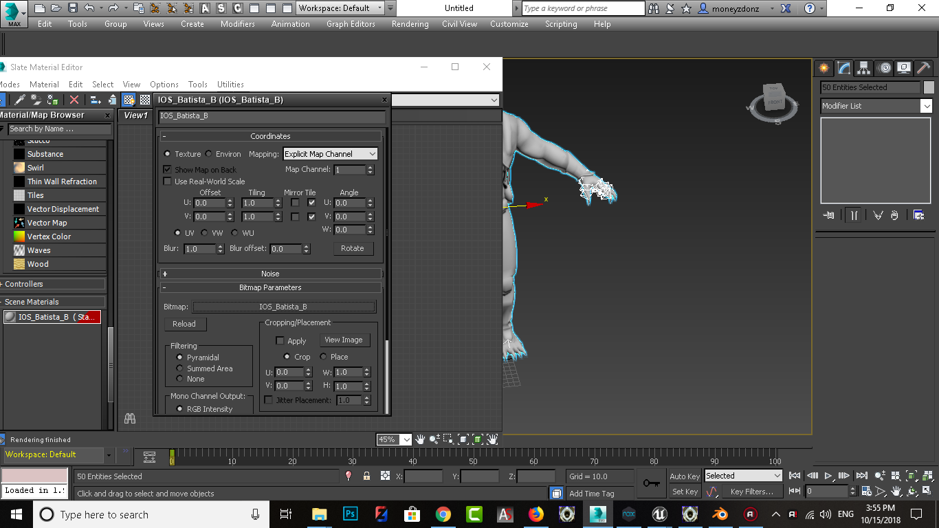This screenshot has width=939, height=528.
Task: Play the animation
Action: [828, 476]
